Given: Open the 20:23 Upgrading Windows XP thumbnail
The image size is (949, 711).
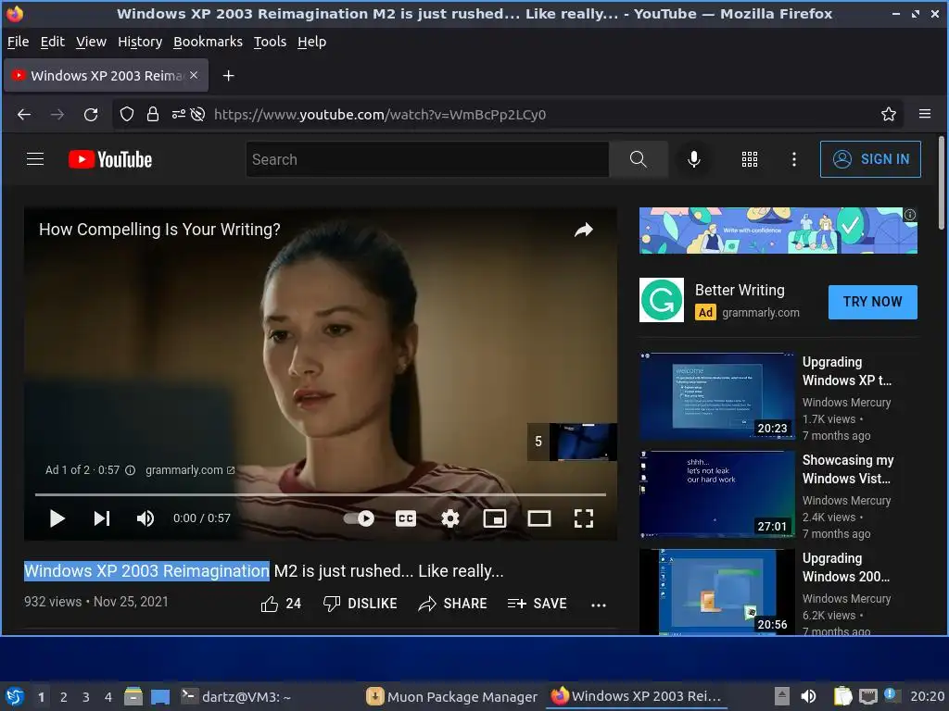Looking at the screenshot, I should tap(717, 396).
